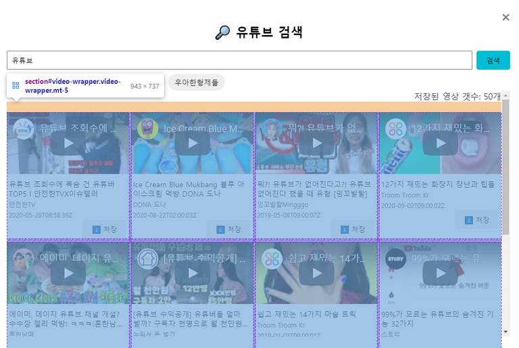Image resolution: width=519 pixels, height=348 pixels.
Task: Click Troom Troom Kr under 화장지 장난 video
Action: (x=405, y=195)
